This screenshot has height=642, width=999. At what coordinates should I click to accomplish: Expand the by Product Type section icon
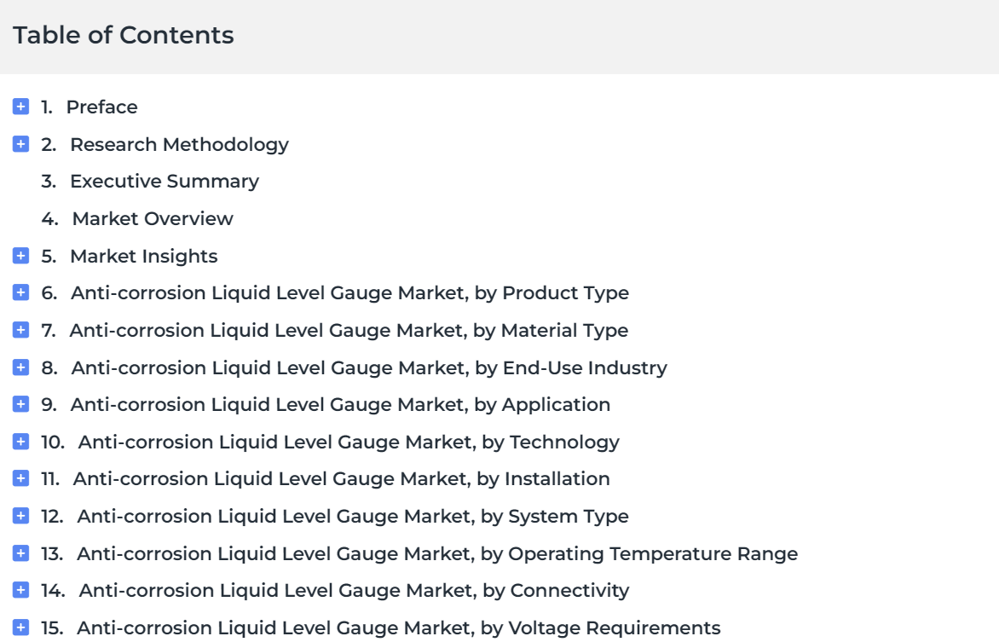(x=20, y=292)
